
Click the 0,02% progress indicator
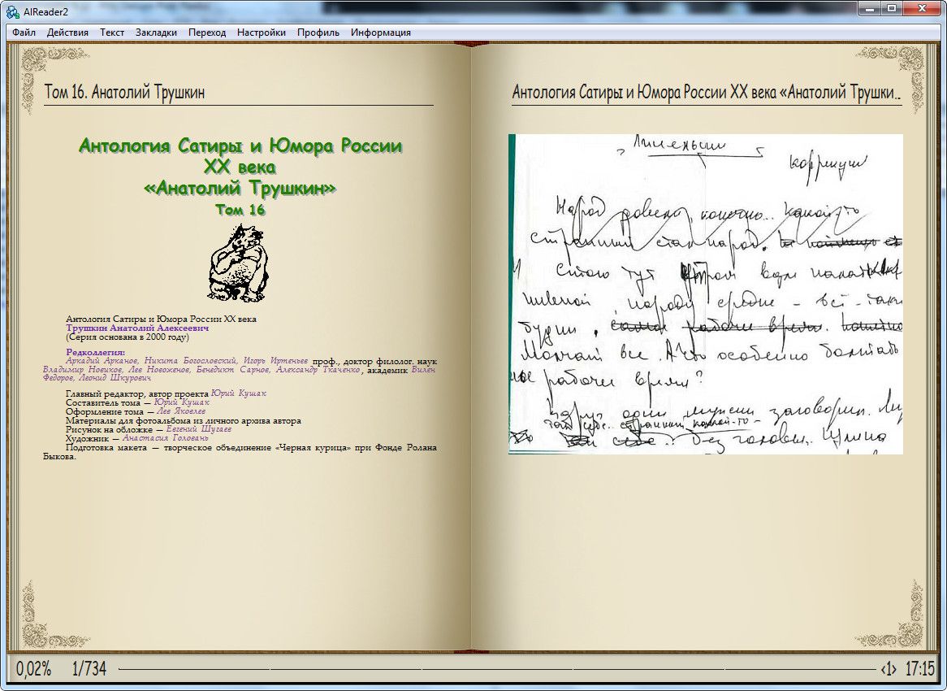33,670
